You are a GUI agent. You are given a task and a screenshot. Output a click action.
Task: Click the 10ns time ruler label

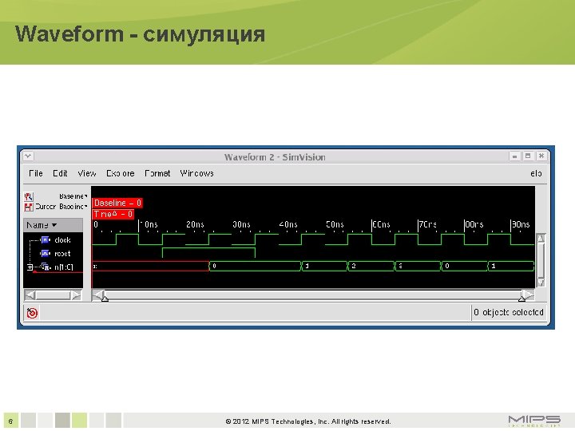[x=149, y=224]
